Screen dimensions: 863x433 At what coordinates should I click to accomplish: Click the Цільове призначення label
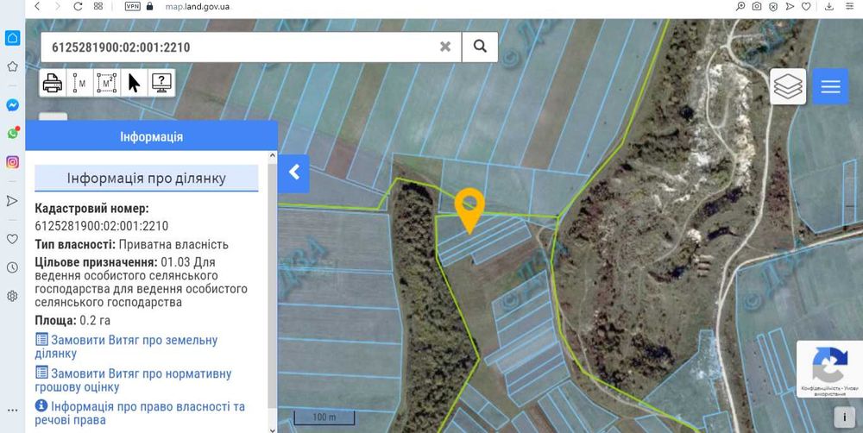pyautogui.click(x=97, y=262)
